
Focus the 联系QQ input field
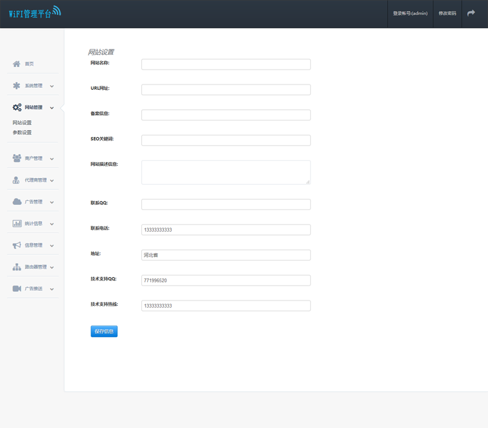coord(226,204)
